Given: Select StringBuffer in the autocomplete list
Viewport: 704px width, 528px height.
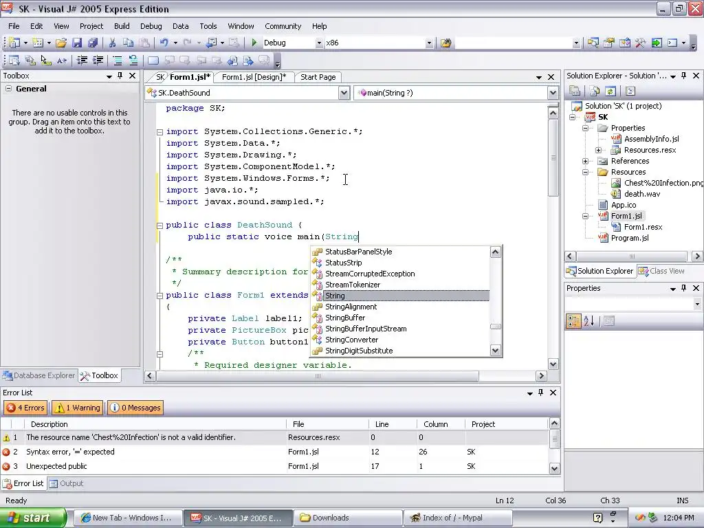Looking at the screenshot, I should click(x=345, y=318).
